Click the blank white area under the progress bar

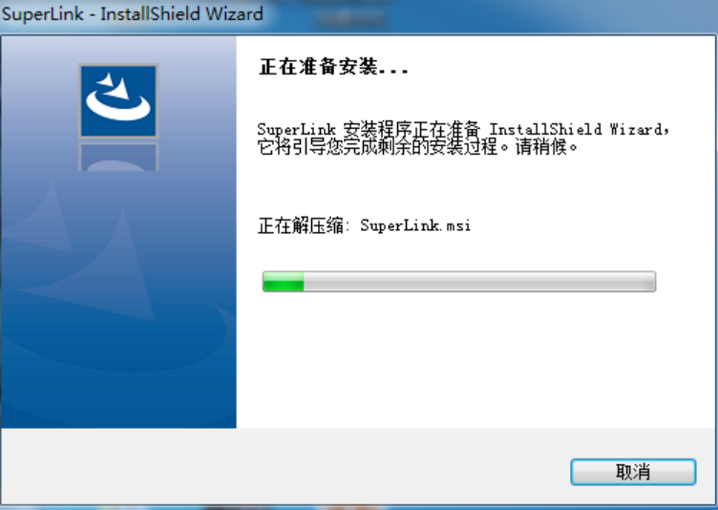(x=476, y=360)
